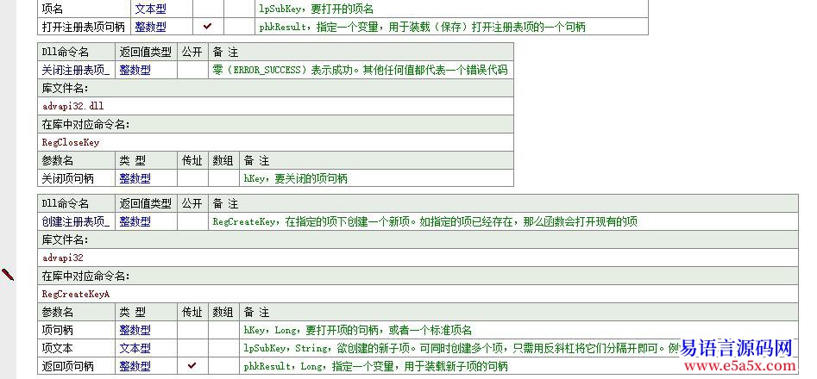Click 返回值类型 header in 关闭注册表项_ table

tap(146, 52)
